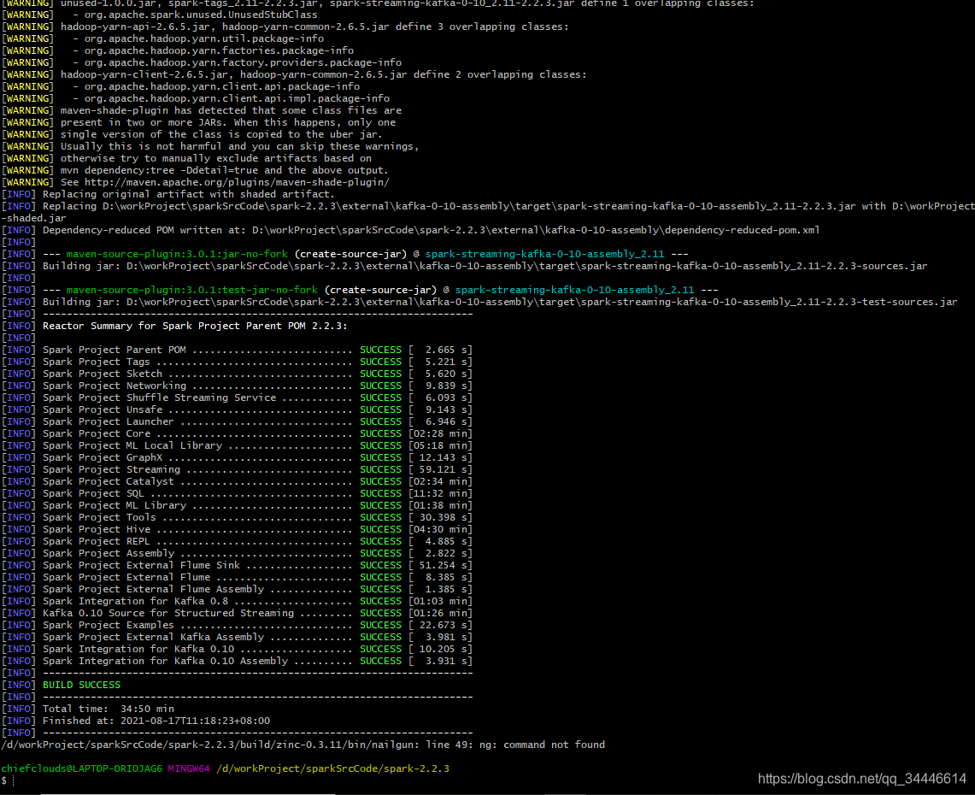This screenshot has height=795, width=975.
Task: Click the "02:28 min" duration for Spark Project Core
Action: (440, 433)
